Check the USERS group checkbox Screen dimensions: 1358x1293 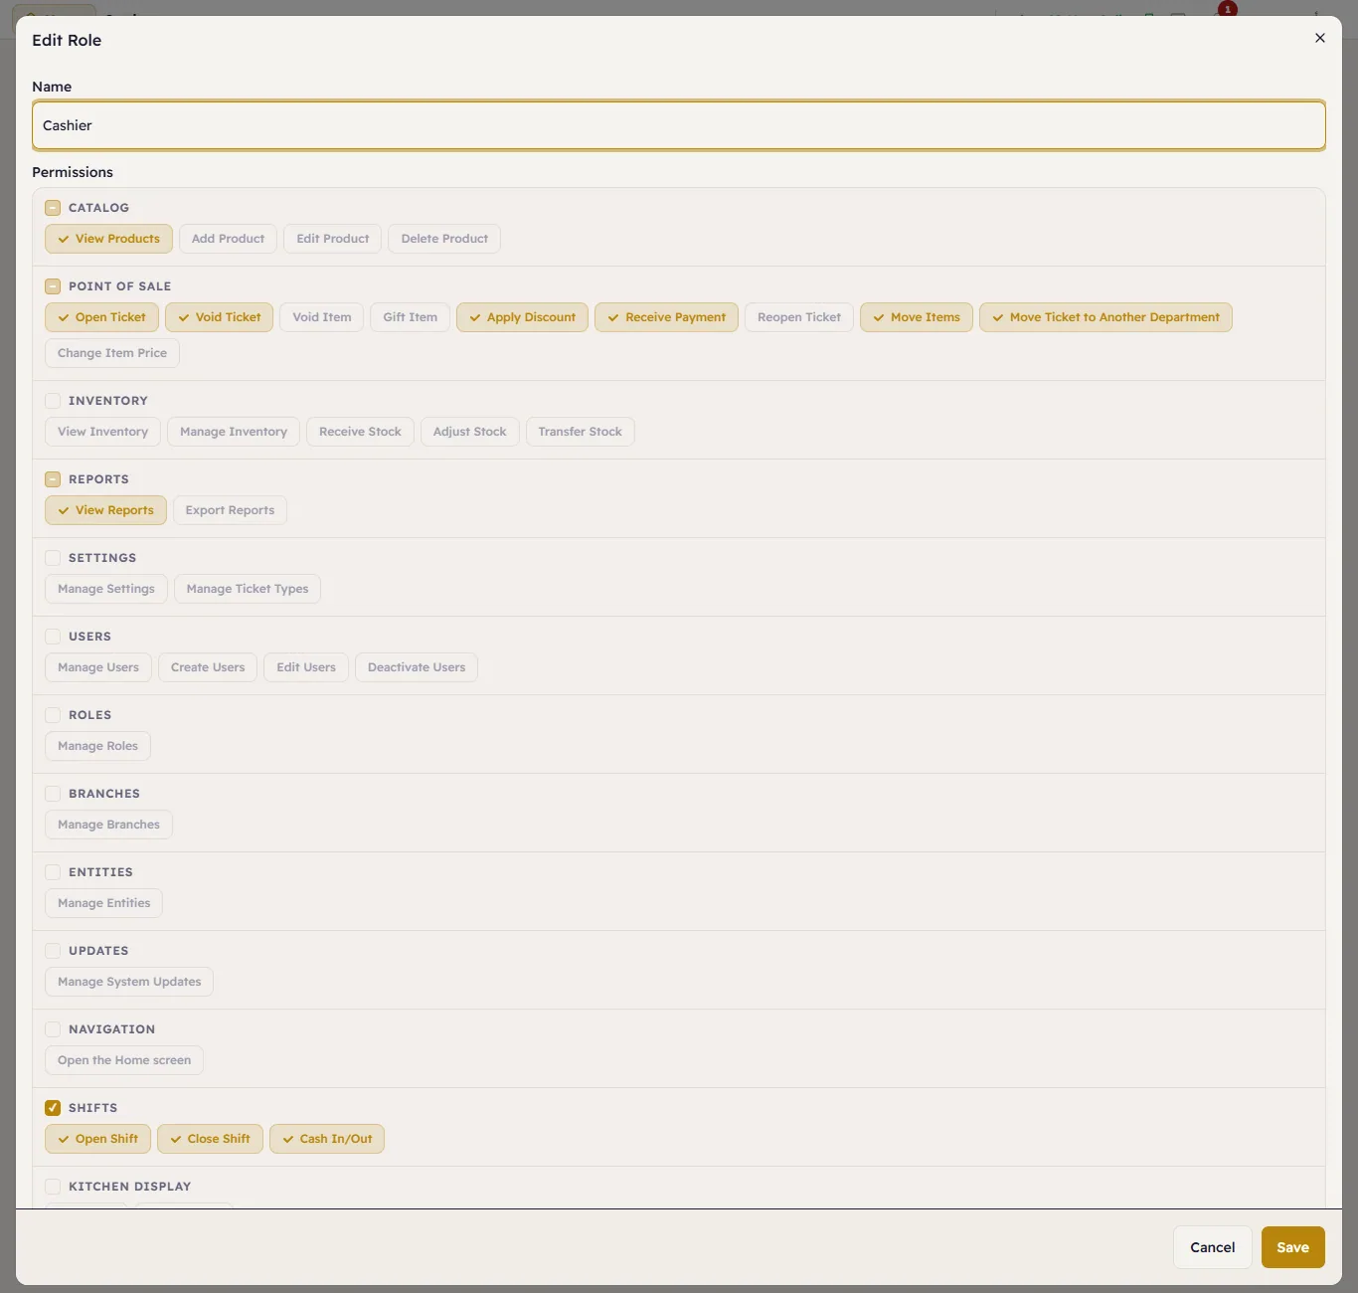[53, 637]
